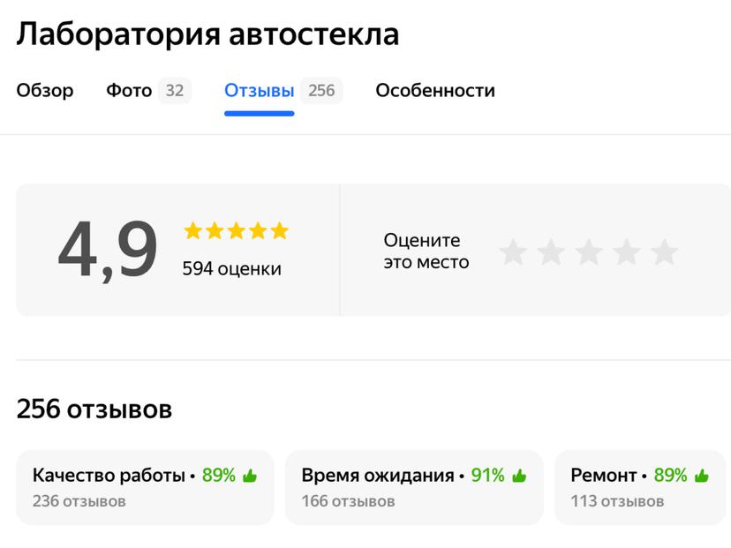Select the first gray star to rate

tap(514, 251)
